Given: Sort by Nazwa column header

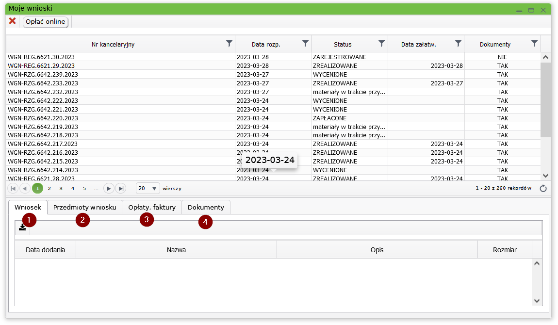Looking at the screenshot, I should pyautogui.click(x=176, y=250).
